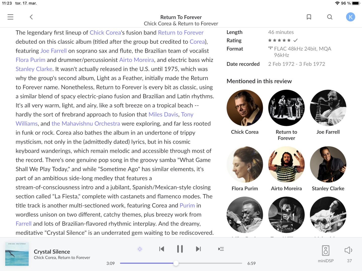Open the Chick Corea link in review
Viewport: 362px width, 271px height.
pos(105,33)
